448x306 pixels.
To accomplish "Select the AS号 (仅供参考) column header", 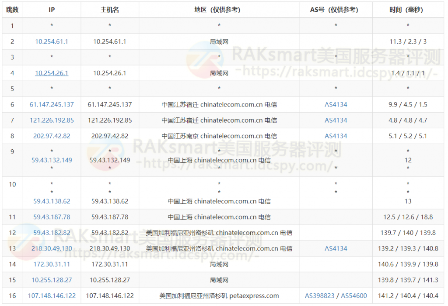I will tap(336, 10).
